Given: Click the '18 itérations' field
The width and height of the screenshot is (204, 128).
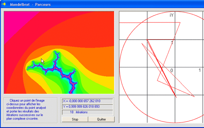Looking at the screenshot, I should pos(88,112).
